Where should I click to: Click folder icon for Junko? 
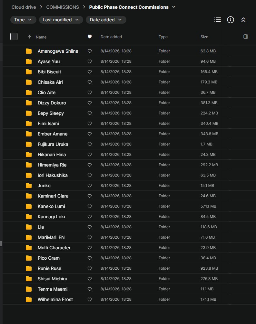[x=29, y=186]
